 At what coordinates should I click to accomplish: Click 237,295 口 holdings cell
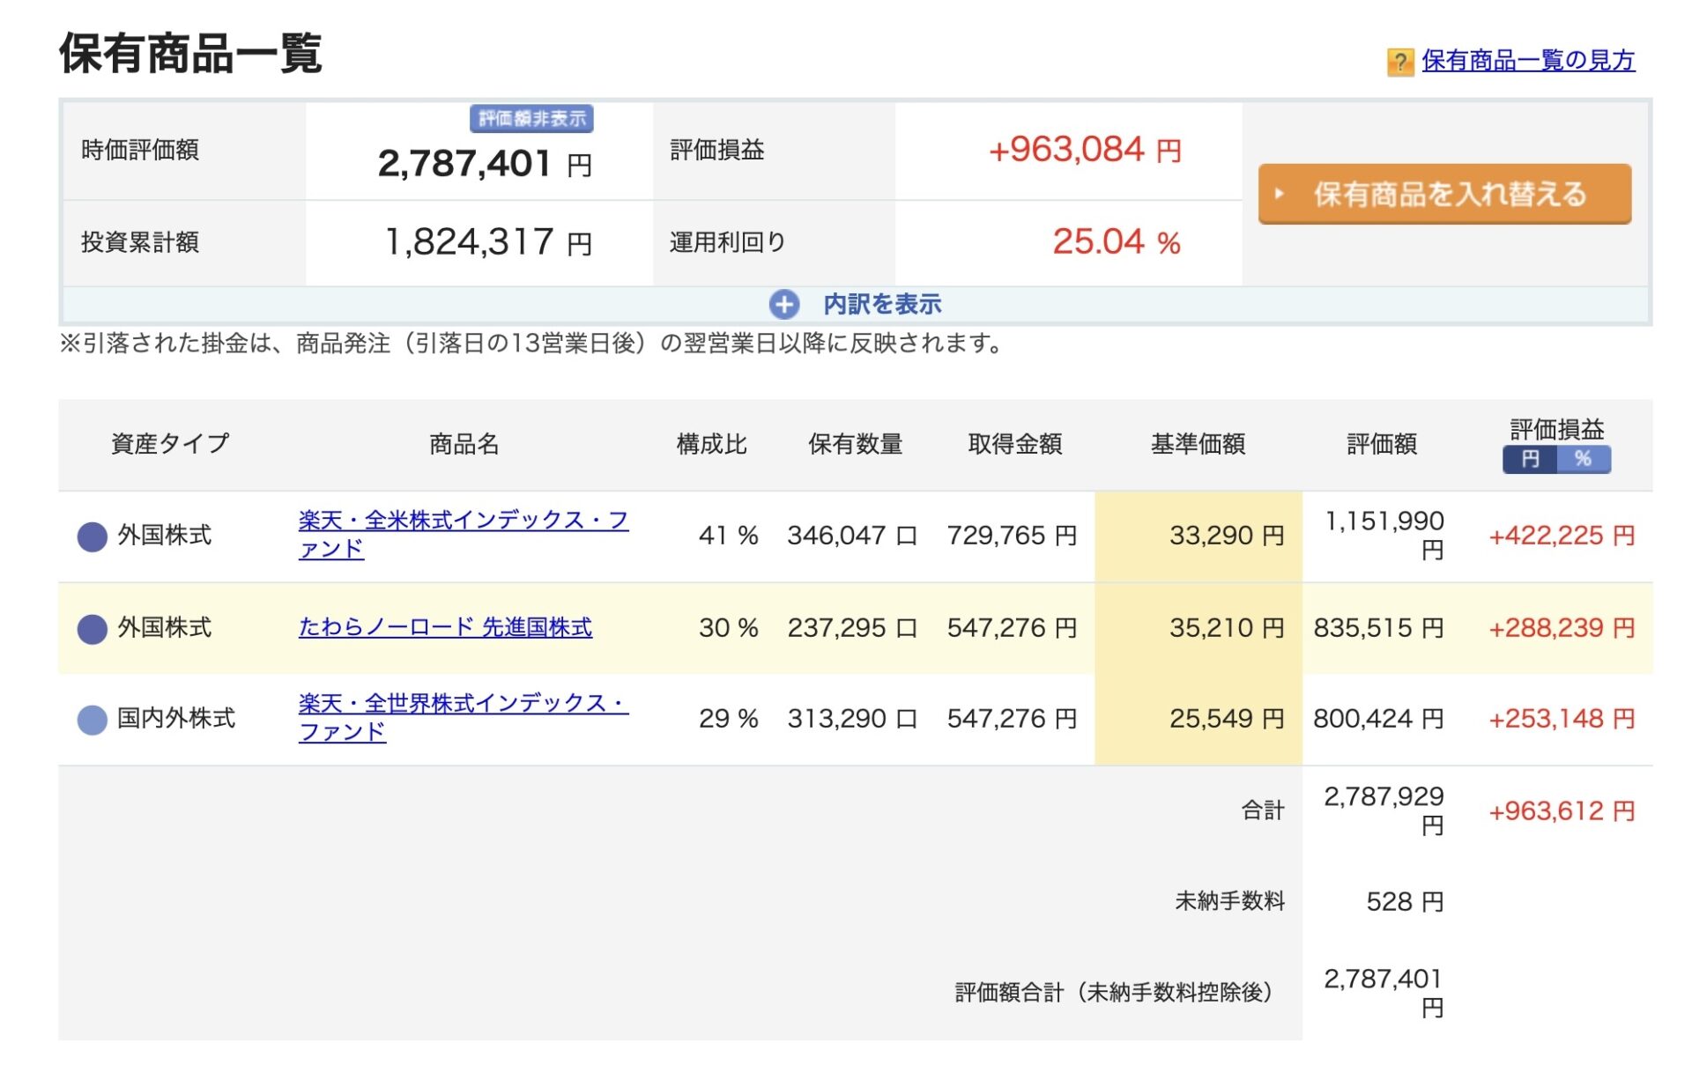click(x=852, y=628)
